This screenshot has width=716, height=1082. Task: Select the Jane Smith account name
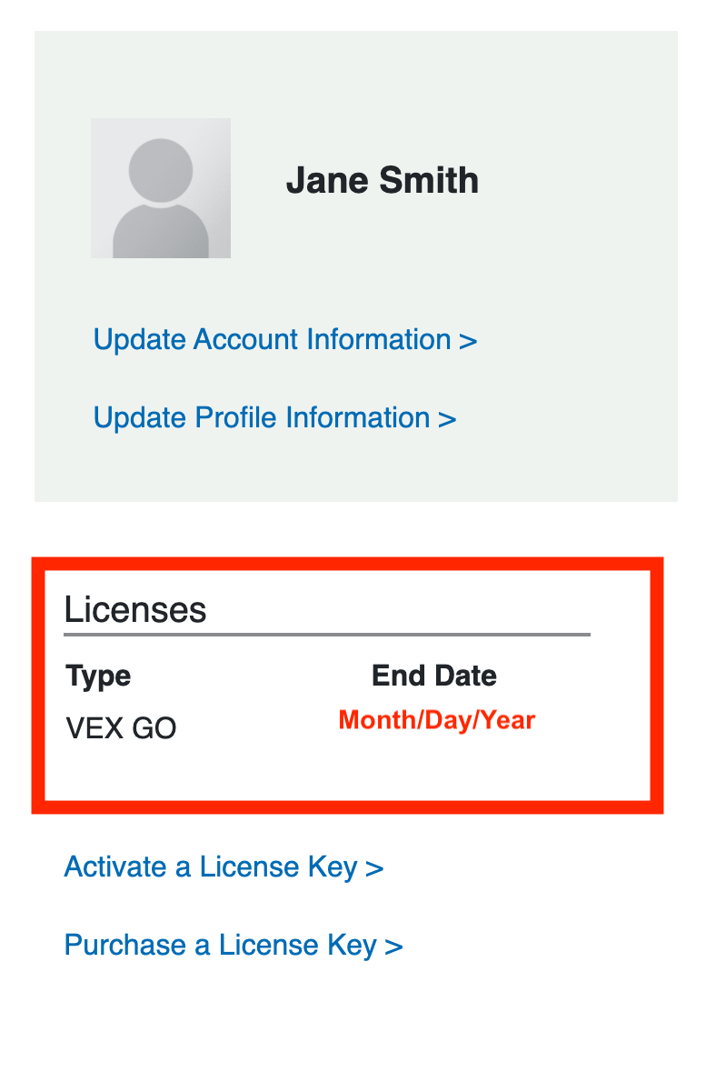(383, 181)
